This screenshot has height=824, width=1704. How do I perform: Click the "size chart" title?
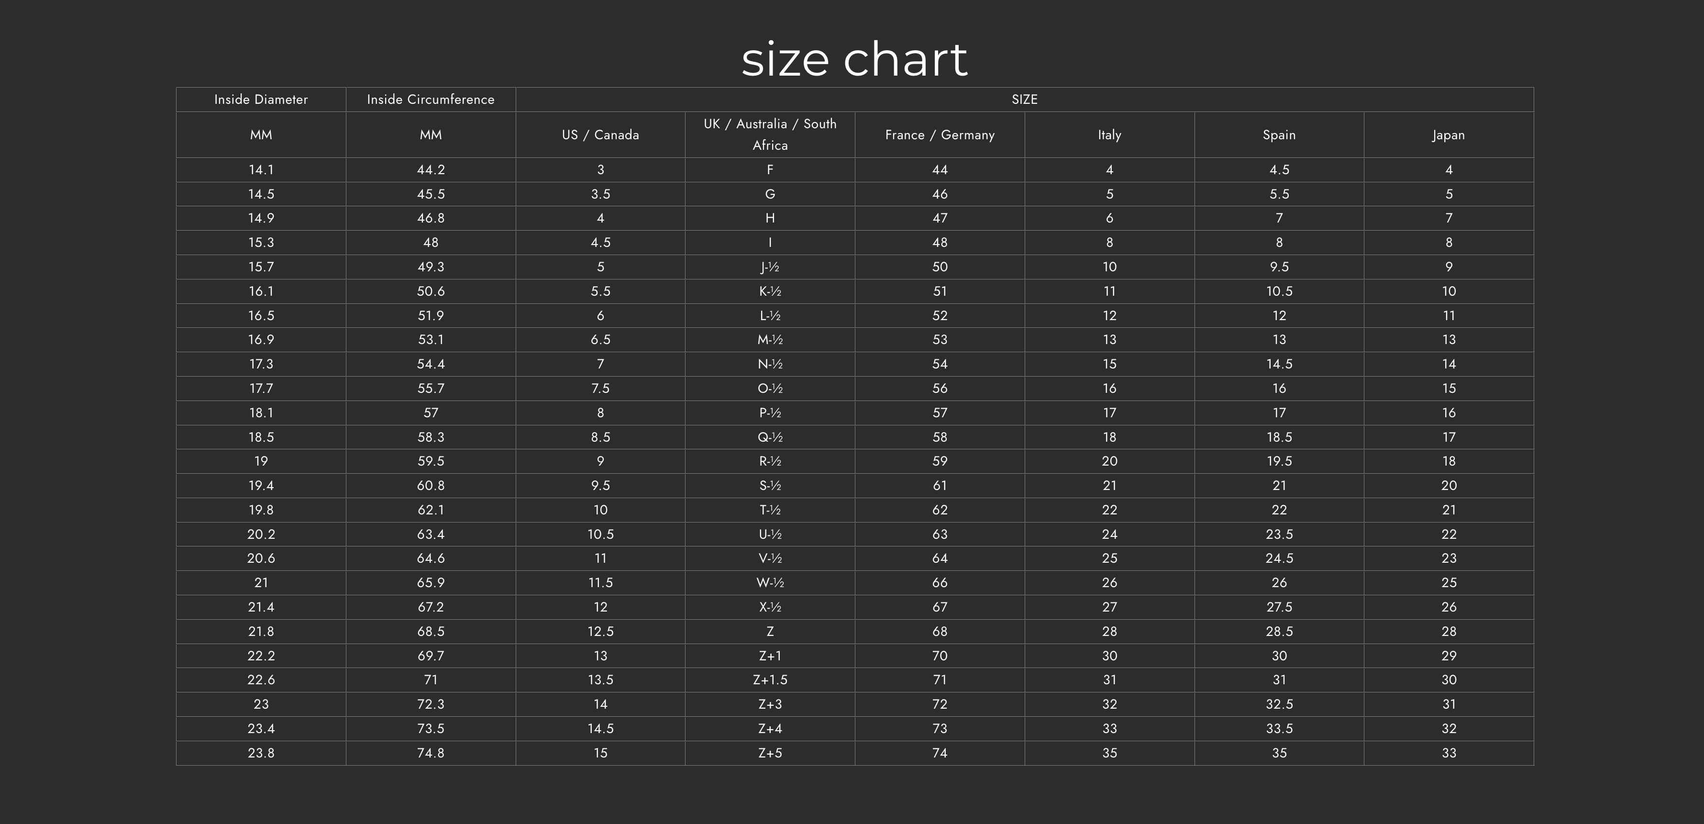point(854,59)
